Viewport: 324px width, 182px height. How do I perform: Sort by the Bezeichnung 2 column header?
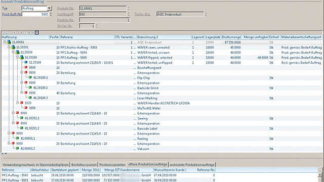coord(164,37)
